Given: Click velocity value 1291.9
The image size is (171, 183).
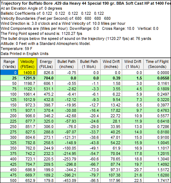Looking at the screenshot, I should 27,78.
